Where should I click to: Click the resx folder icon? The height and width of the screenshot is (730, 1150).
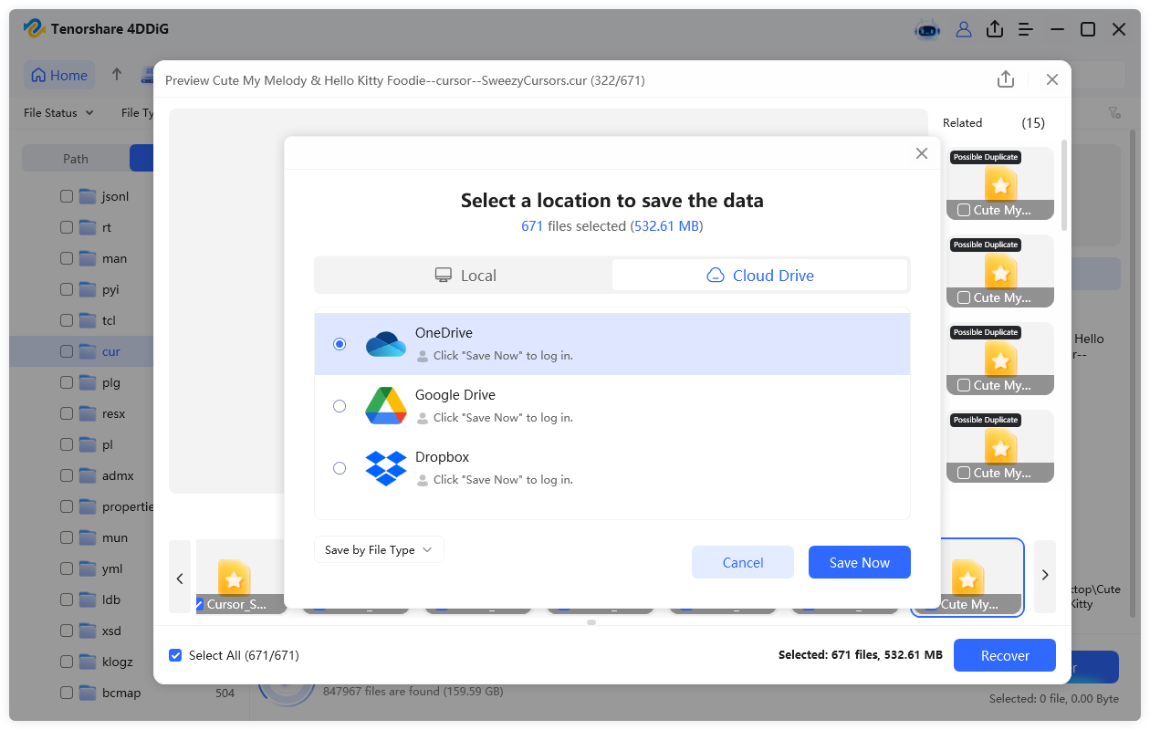(x=88, y=413)
